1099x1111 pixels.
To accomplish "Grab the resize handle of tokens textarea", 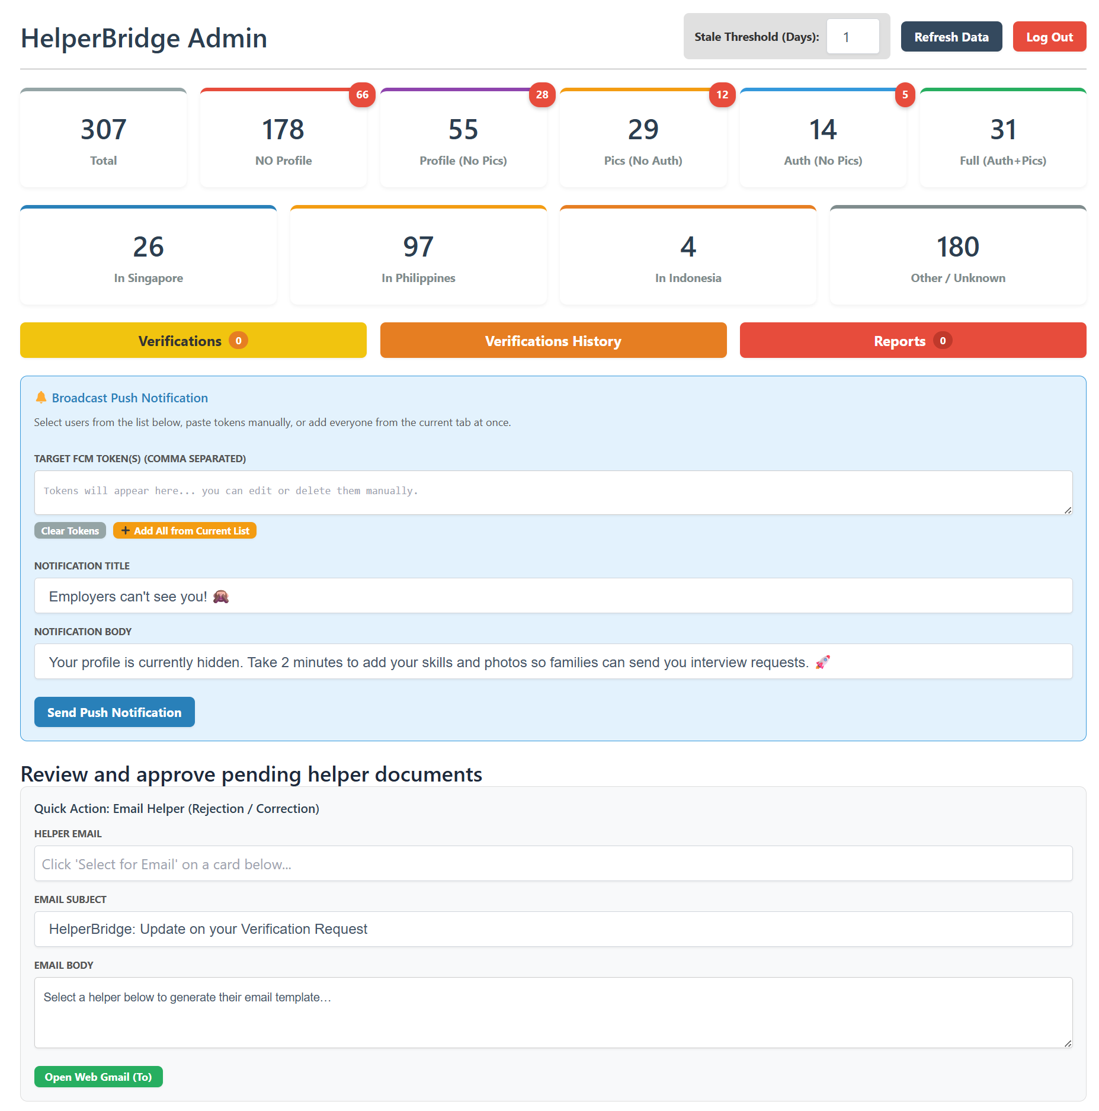I will (x=1068, y=510).
